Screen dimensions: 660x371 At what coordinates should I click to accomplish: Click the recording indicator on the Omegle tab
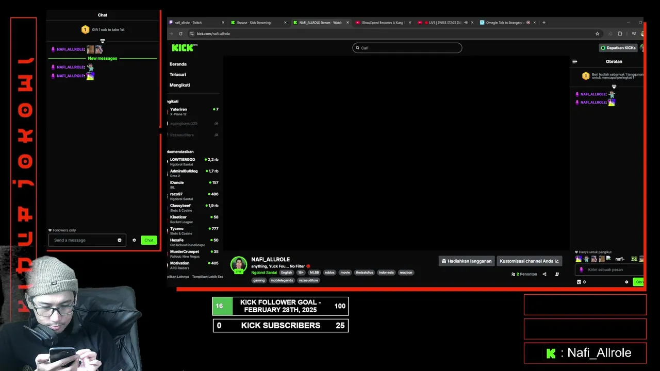528,22
